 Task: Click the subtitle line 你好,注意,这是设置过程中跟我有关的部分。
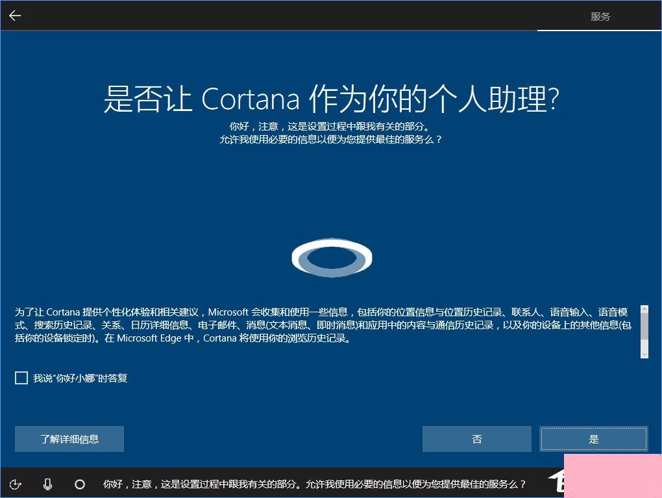point(330,127)
